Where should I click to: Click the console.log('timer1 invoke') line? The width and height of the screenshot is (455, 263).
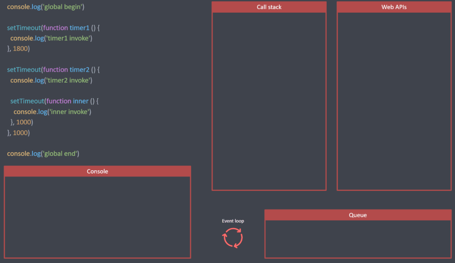click(x=51, y=38)
